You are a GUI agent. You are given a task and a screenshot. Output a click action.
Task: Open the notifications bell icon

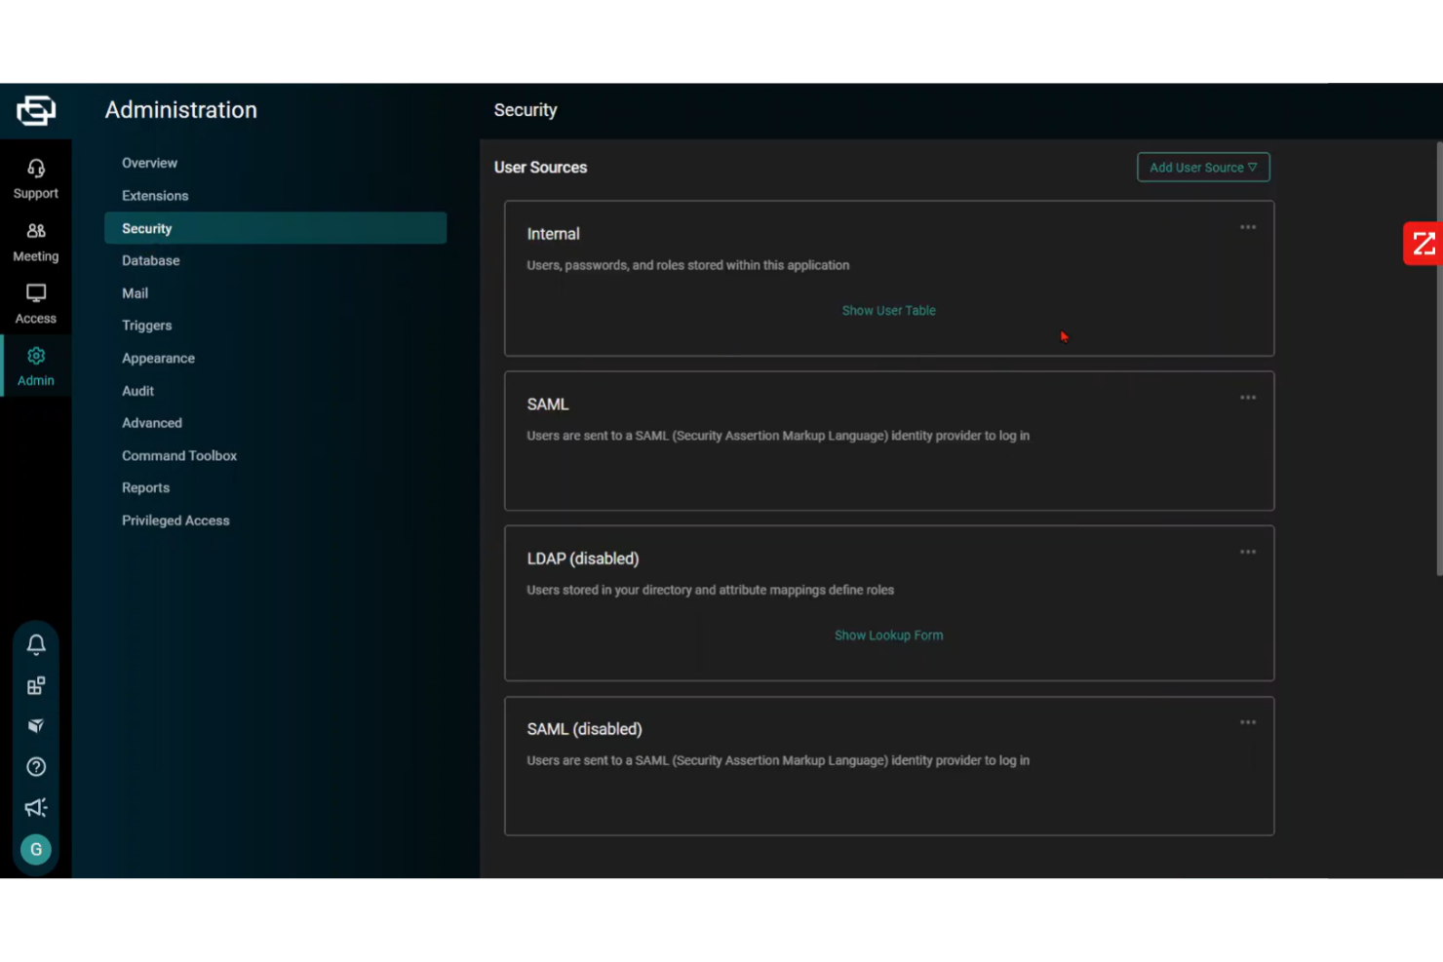pyautogui.click(x=36, y=644)
